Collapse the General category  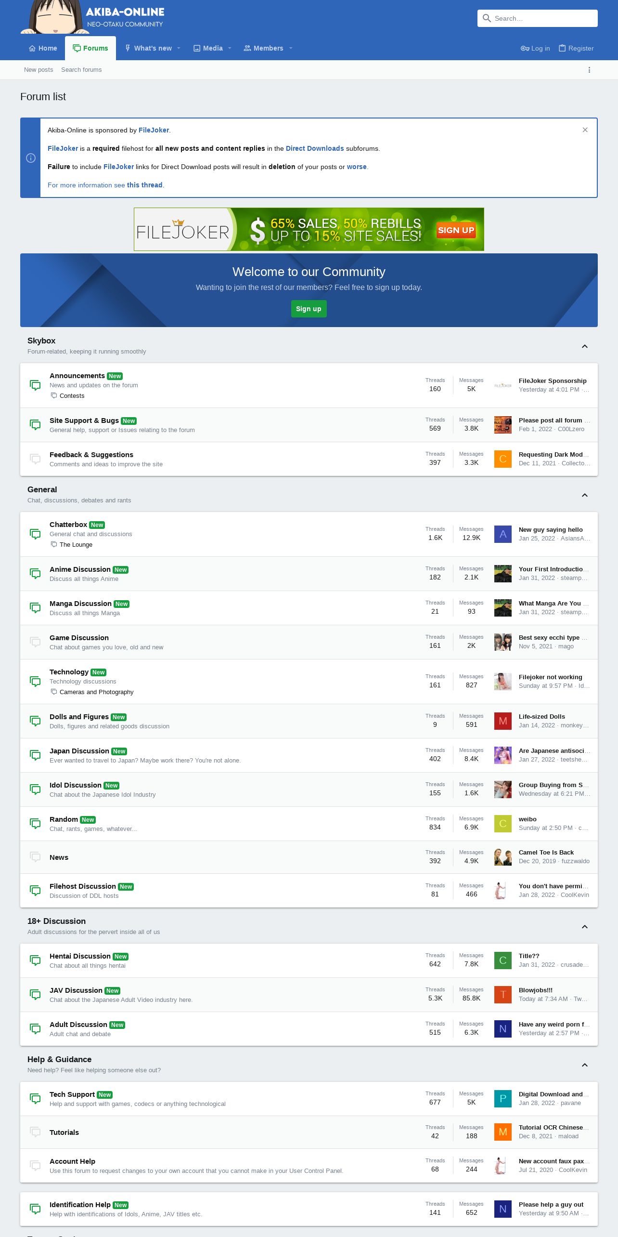point(585,495)
